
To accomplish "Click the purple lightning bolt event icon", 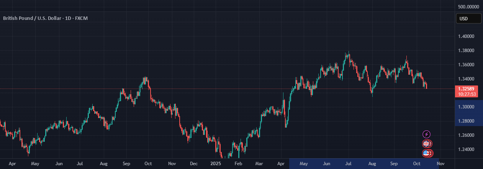I will pyautogui.click(x=426, y=134).
